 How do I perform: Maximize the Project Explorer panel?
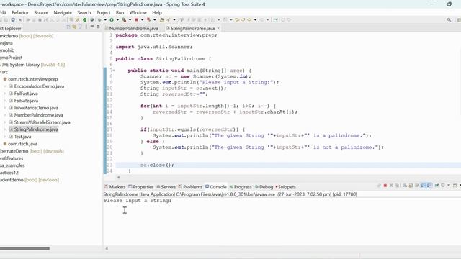point(98,27)
